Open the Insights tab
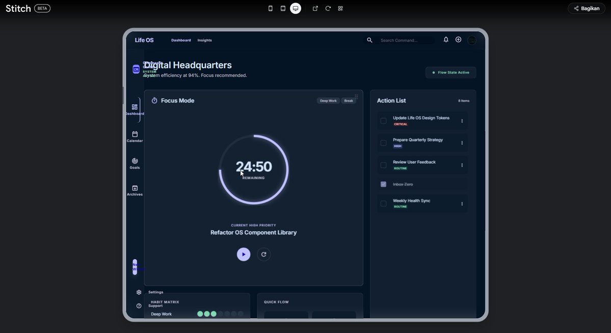Viewport: 611px width, 333px height. (x=204, y=40)
